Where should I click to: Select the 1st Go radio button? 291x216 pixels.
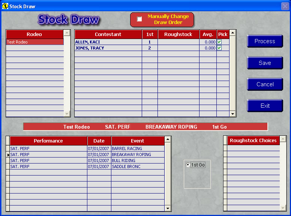pos(188,165)
